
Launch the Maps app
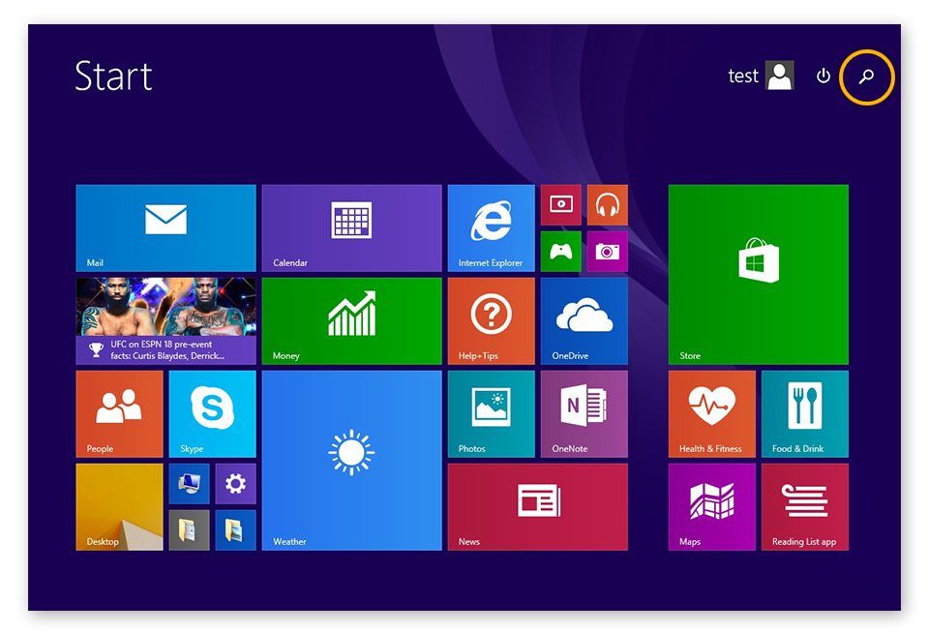711,506
